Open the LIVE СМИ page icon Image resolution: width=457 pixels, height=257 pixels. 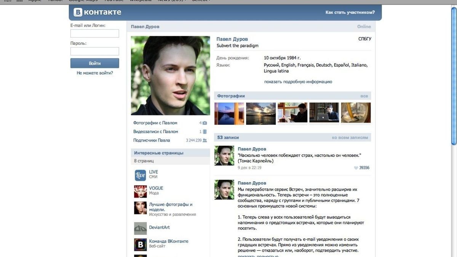coord(140,175)
